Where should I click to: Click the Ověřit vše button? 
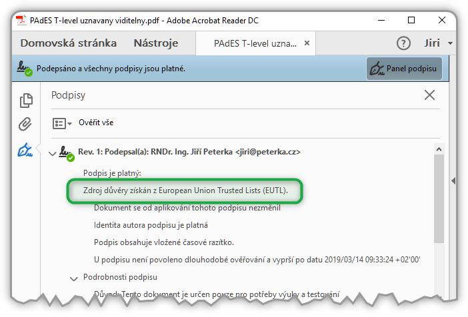click(96, 123)
